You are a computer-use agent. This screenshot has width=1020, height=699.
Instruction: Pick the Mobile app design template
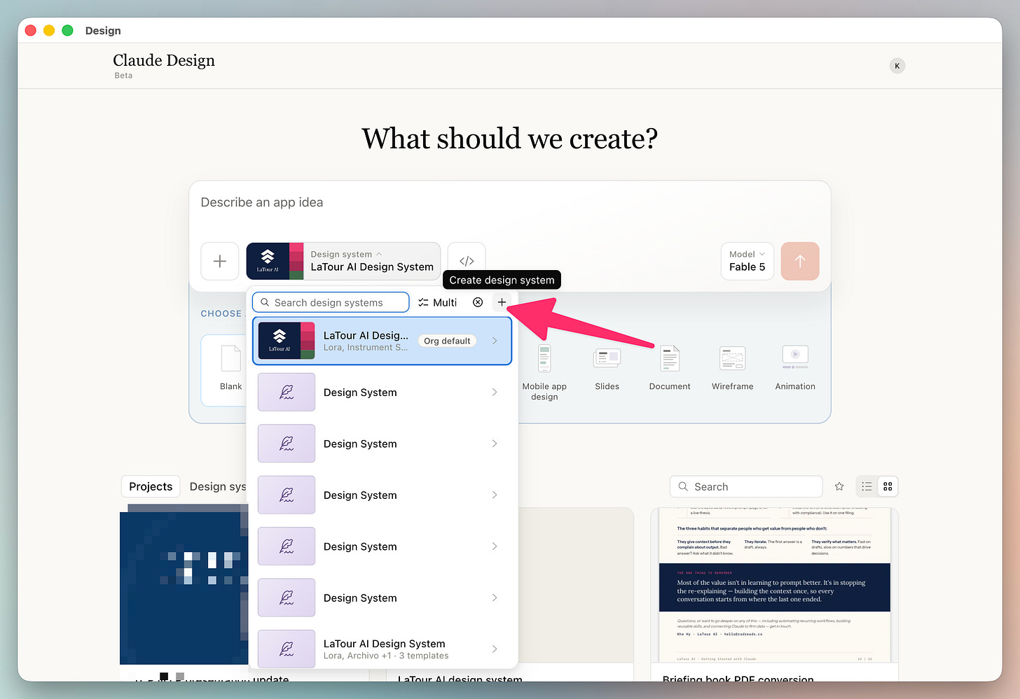[x=544, y=373]
